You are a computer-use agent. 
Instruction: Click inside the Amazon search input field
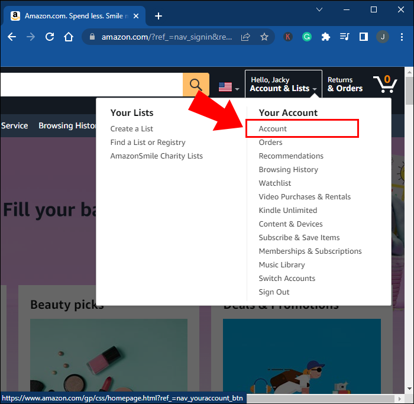pos(91,85)
